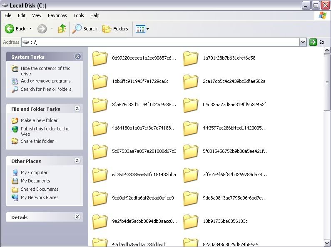Click Search for files or folders
This screenshot has height=247, width=331.
tap(46, 89)
